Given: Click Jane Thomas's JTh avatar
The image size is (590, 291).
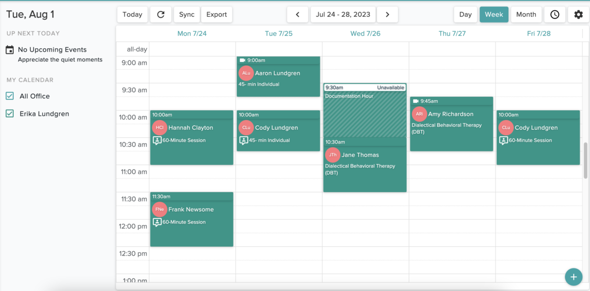Looking at the screenshot, I should [x=333, y=155].
